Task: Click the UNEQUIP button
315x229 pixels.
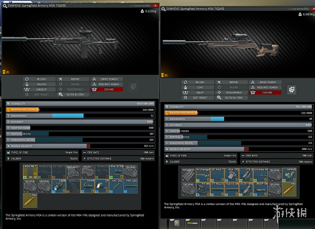Action: pos(40,90)
